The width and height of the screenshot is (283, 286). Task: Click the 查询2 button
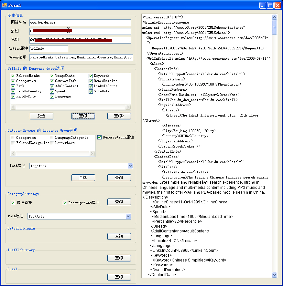pos(119,116)
